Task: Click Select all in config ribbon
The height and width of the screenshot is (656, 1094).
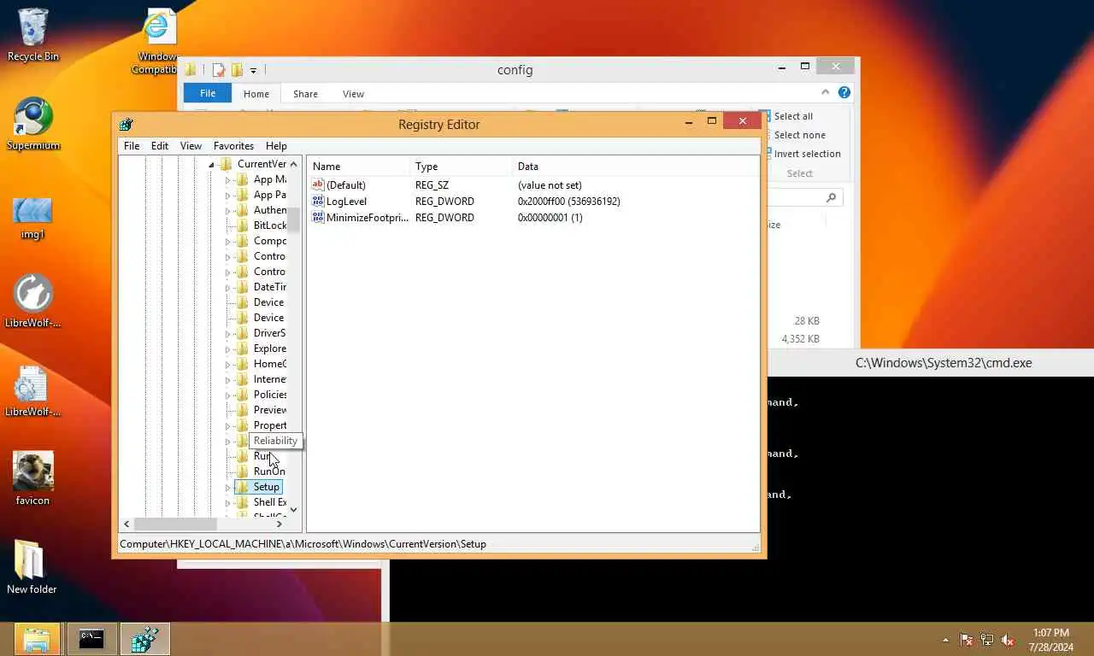Action: (793, 116)
